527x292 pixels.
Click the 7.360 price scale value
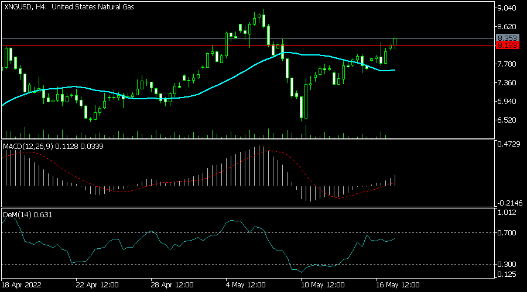click(507, 82)
